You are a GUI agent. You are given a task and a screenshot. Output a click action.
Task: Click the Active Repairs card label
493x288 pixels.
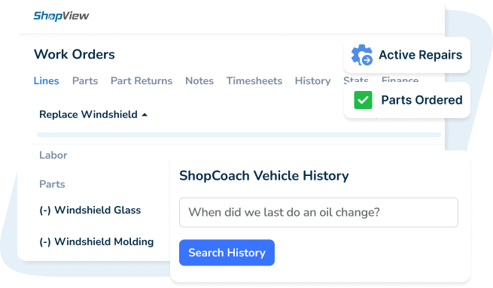click(421, 55)
